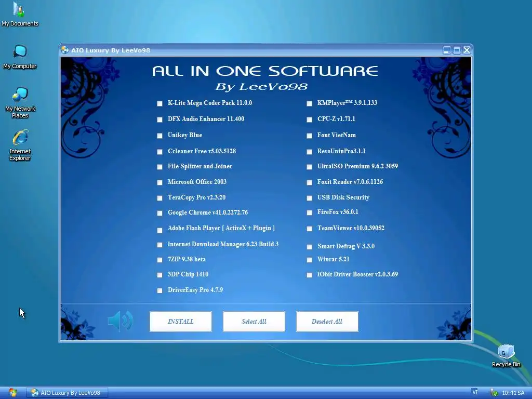Click the AIO Luxury taskbar button

click(x=67, y=393)
